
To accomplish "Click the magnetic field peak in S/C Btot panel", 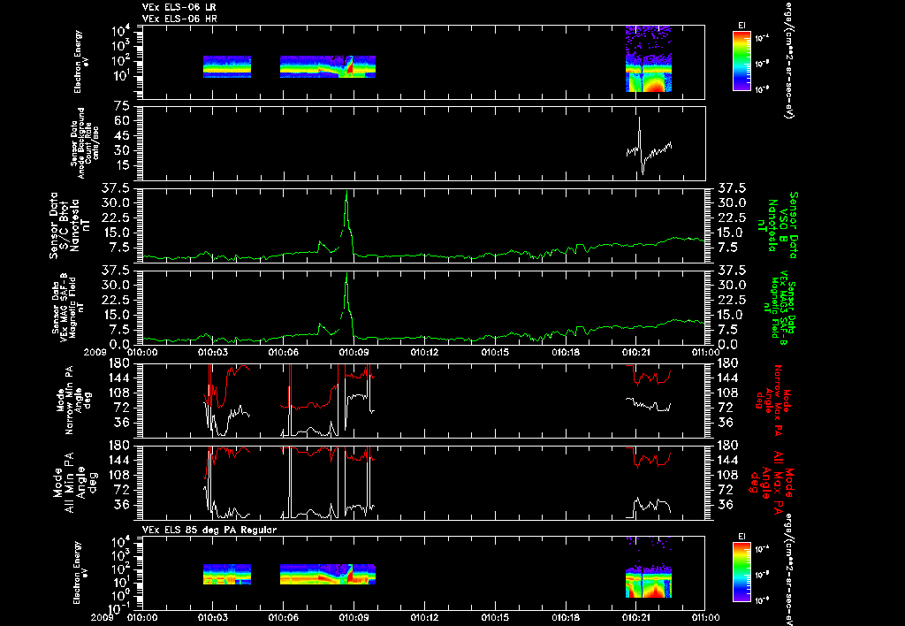I will pyautogui.click(x=346, y=194).
